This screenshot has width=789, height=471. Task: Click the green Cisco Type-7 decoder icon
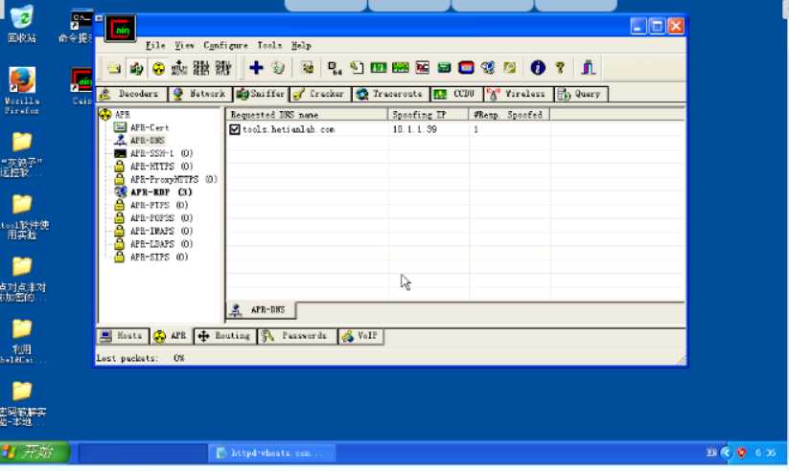click(x=379, y=67)
